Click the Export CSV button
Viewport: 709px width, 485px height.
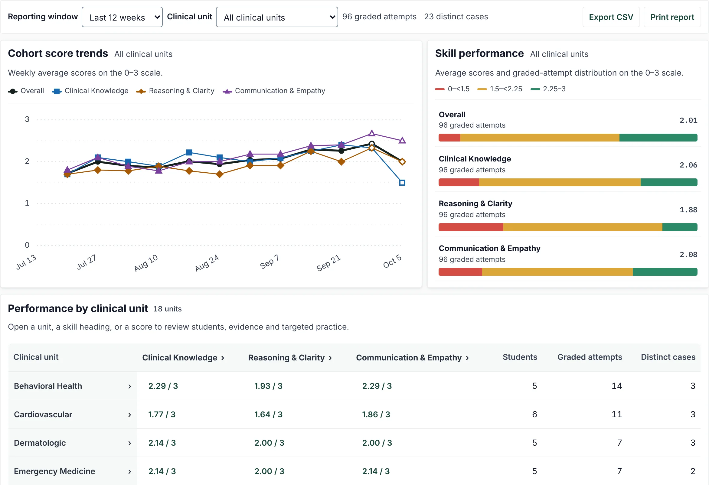point(611,17)
